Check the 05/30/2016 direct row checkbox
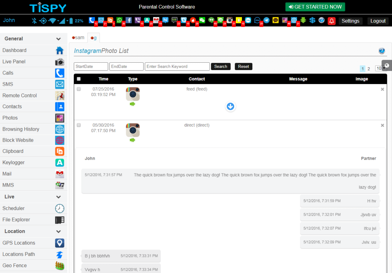Viewport: 392px width, 273px height. [79, 125]
